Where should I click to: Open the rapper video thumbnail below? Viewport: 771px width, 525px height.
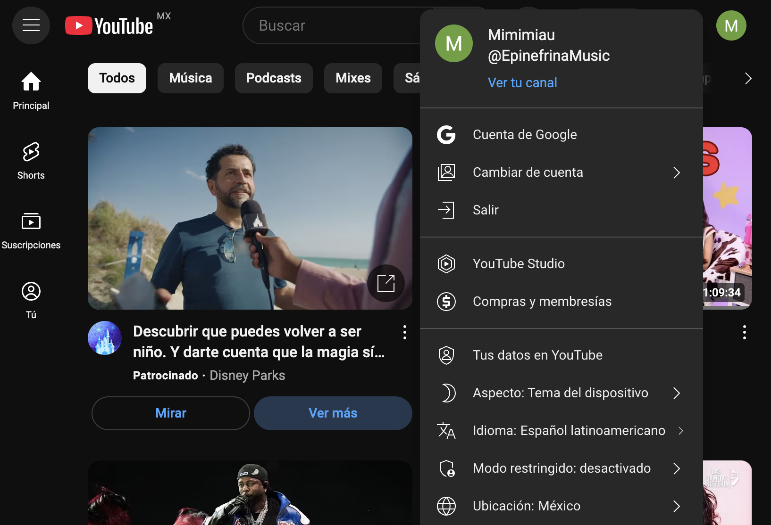tap(250, 492)
